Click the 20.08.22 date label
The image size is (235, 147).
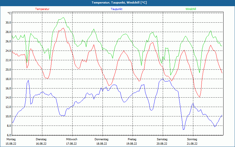pyautogui.click(x=162, y=144)
